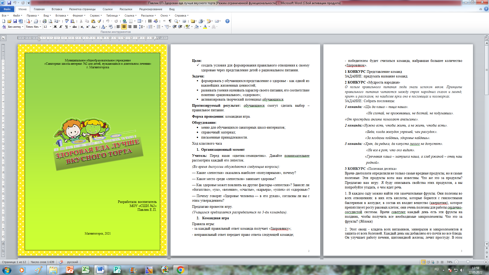Expand the insert table dropdown arrow
The width and height of the screenshot is (489, 275).
coord(142,21)
